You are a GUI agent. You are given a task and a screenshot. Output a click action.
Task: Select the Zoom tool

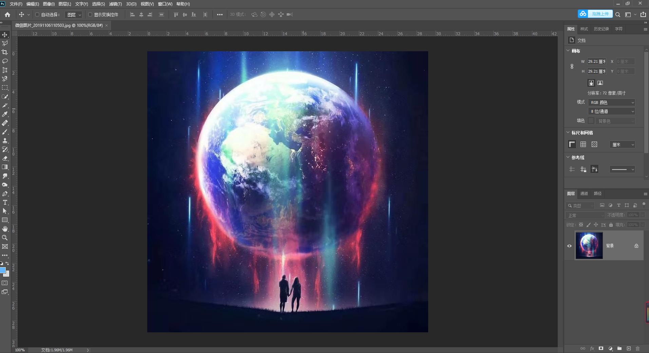click(5, 238)
